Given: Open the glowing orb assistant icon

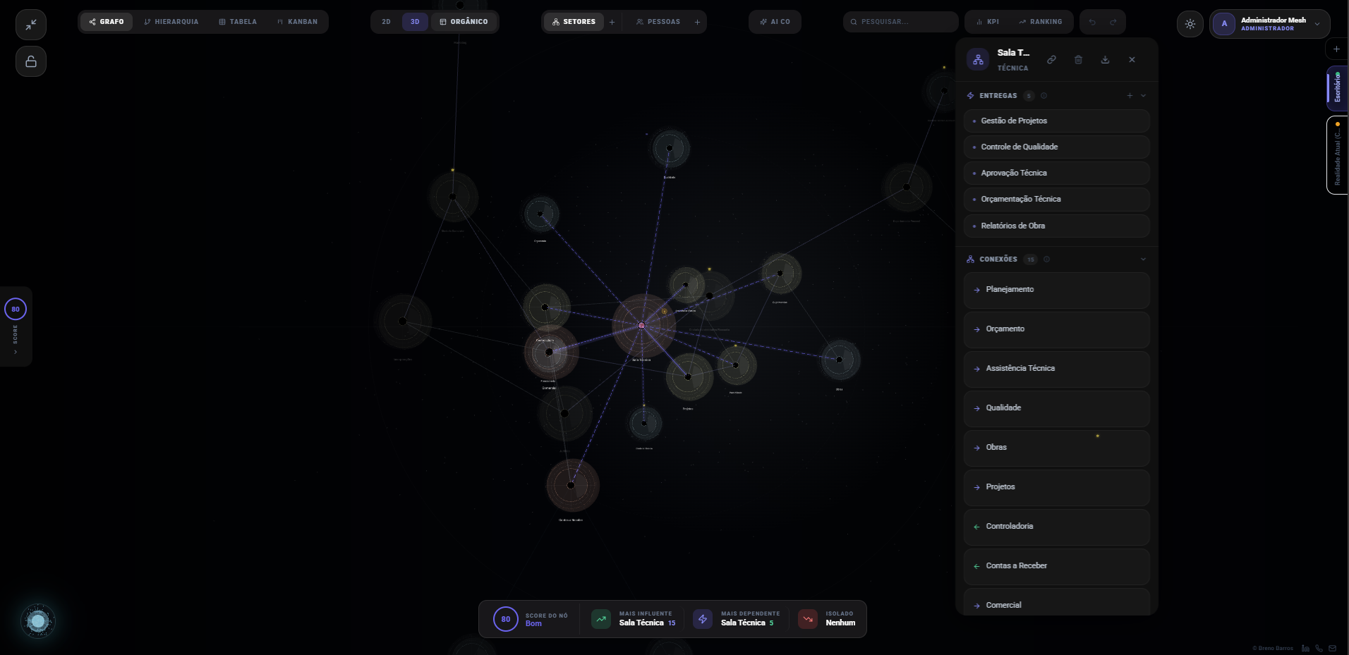Looking at the screenshot, I should pos(38,621).
